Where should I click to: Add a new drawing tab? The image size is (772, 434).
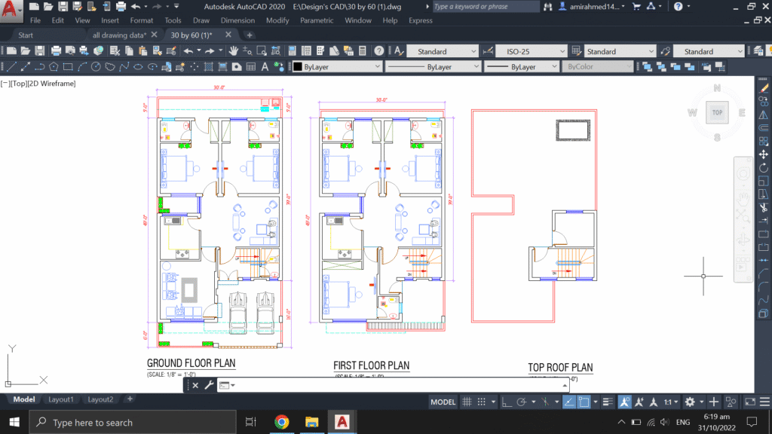tap(250, 35)
